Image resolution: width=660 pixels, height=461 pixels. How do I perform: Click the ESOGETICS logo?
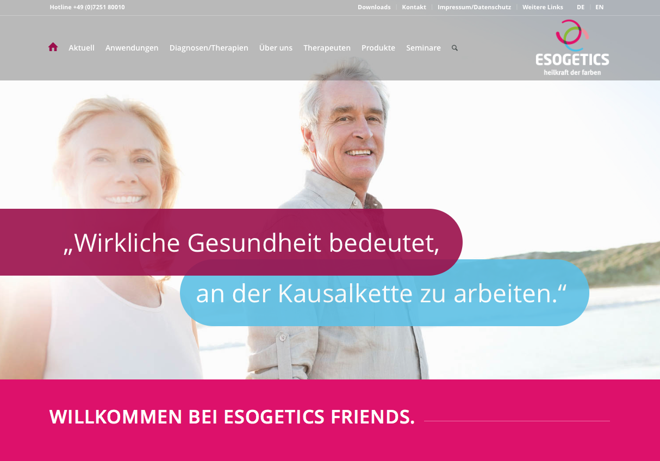coord(572,47)
